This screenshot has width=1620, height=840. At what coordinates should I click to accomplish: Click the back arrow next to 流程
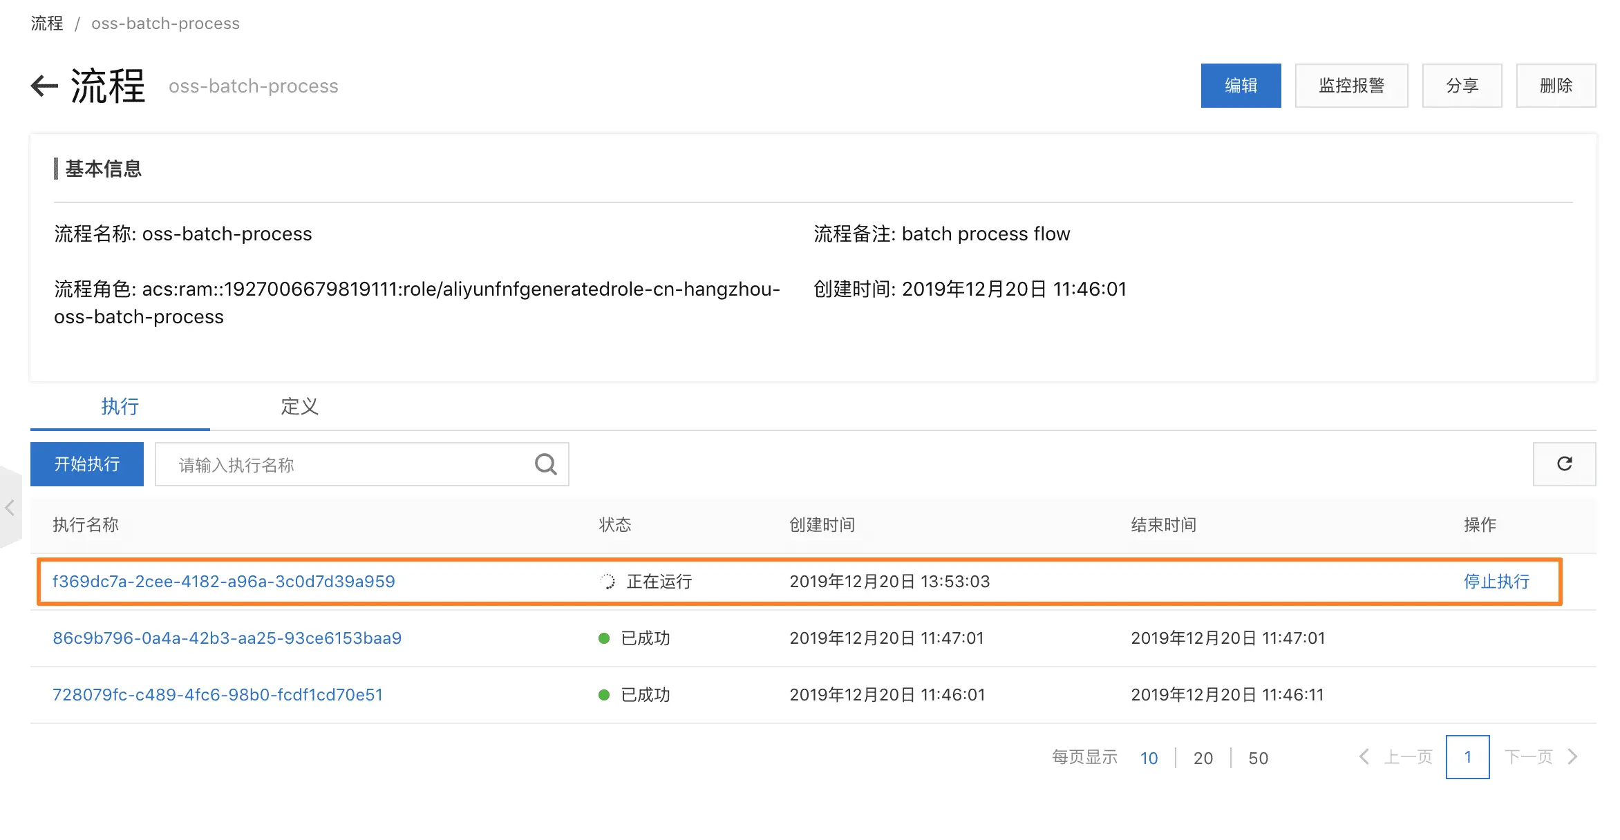(44, 86)
